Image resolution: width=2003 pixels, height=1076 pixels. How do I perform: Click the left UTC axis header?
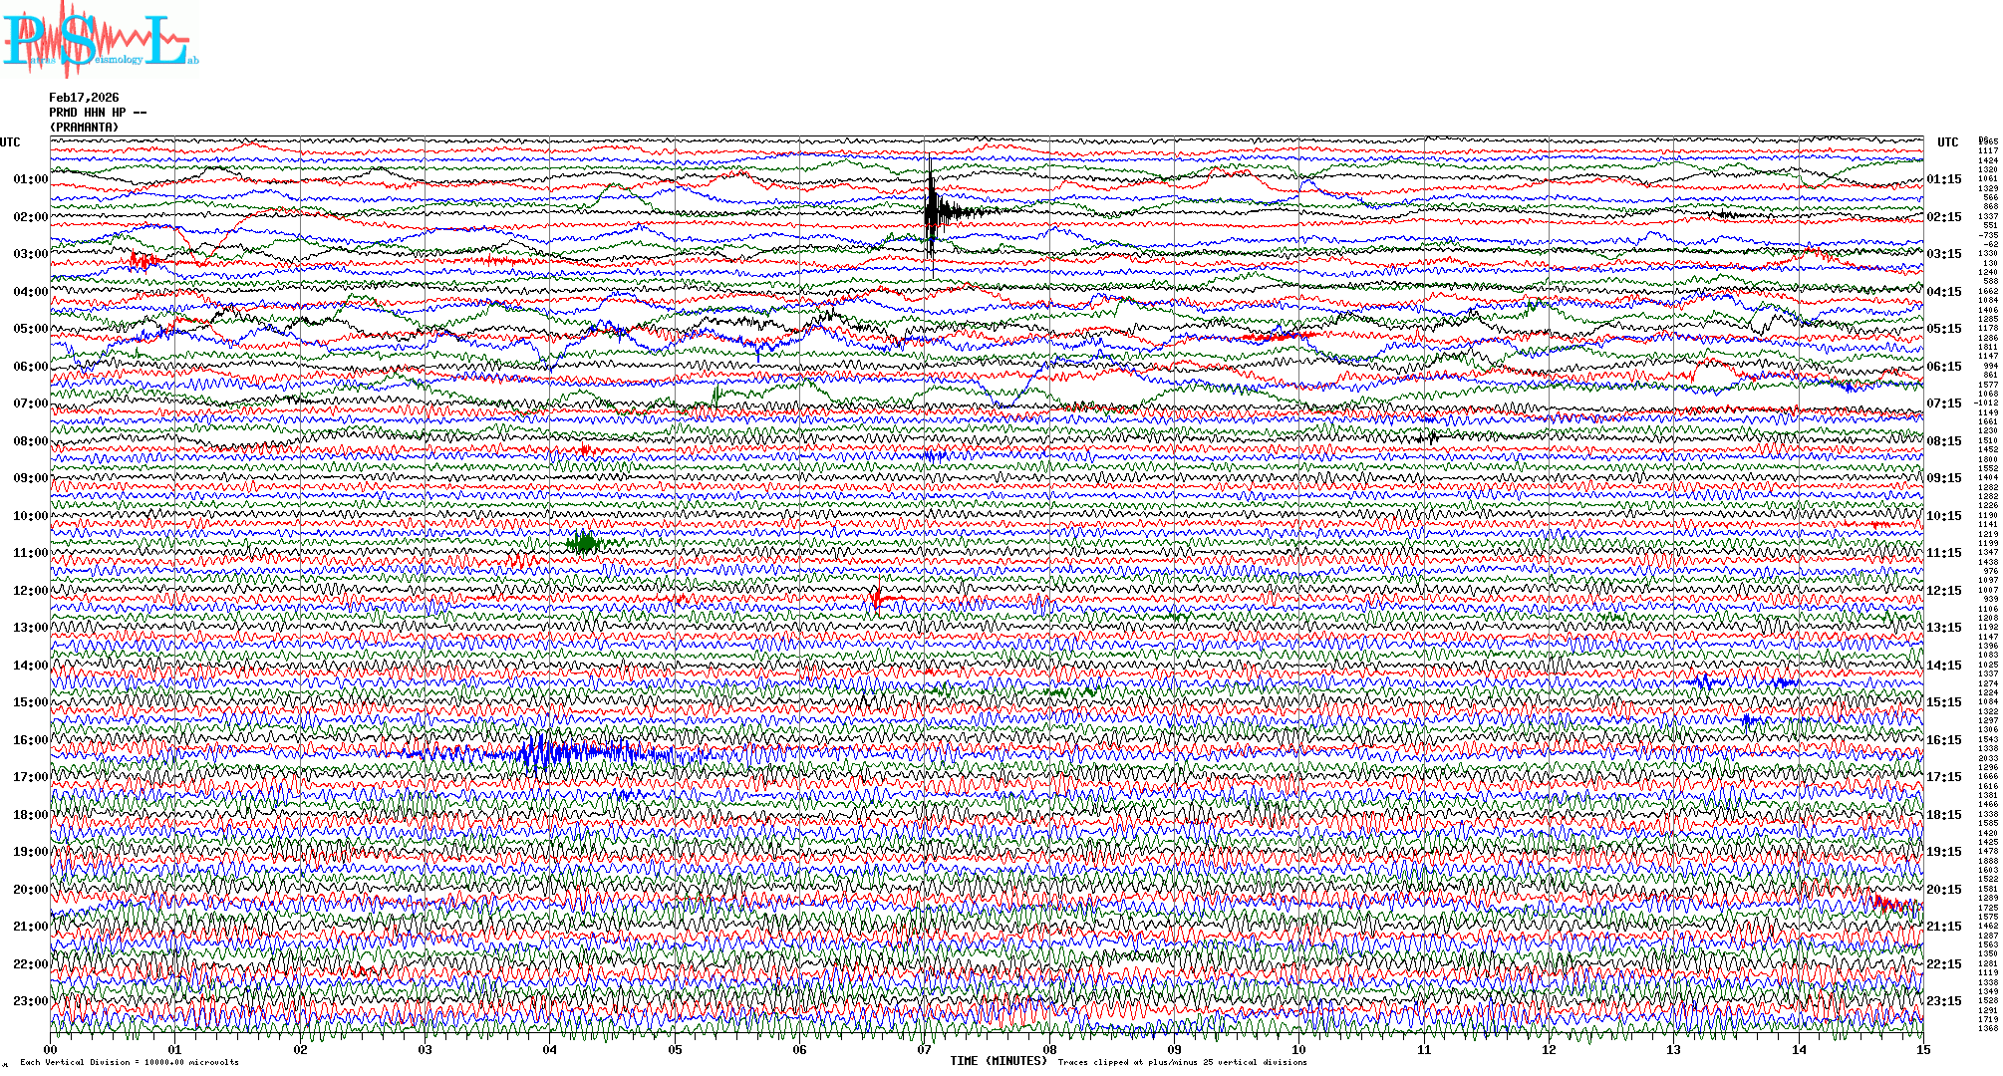pyautogui.click(x=10, y=142)
